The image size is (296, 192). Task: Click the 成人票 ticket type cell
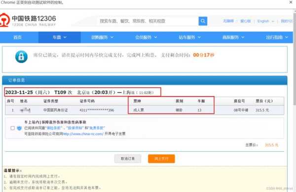click(139, 110)
